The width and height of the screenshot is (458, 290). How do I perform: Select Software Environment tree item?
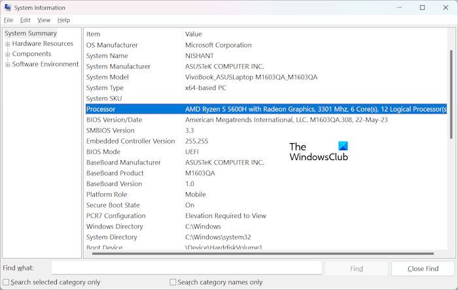pos(45,64)
